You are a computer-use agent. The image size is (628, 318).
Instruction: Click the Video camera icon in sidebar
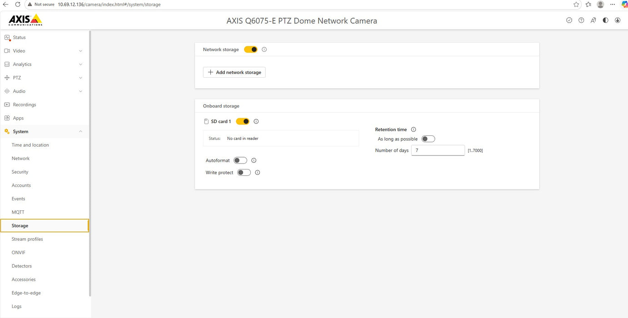(7, 51)
